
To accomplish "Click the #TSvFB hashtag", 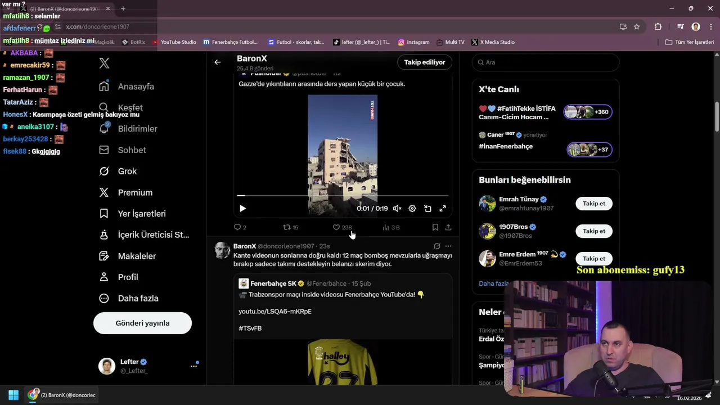I will click(250, 328).
